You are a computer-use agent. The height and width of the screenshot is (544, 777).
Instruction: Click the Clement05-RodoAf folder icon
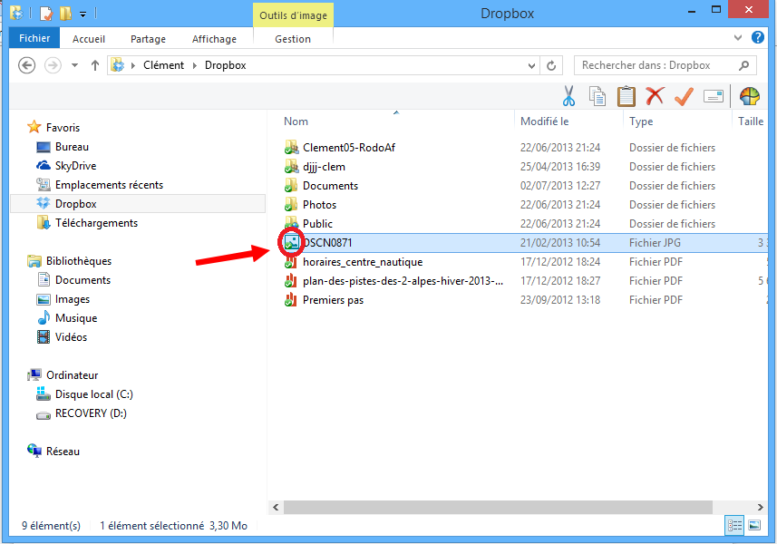[291, 147]
